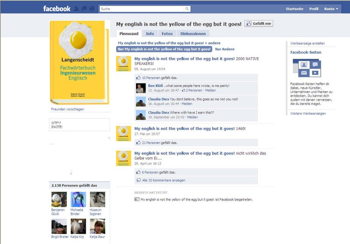
Task: View the 10 Personen who like this
Action: point(151,78)
